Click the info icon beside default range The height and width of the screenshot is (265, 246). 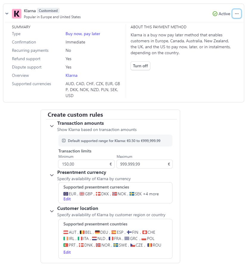[64, 141]
